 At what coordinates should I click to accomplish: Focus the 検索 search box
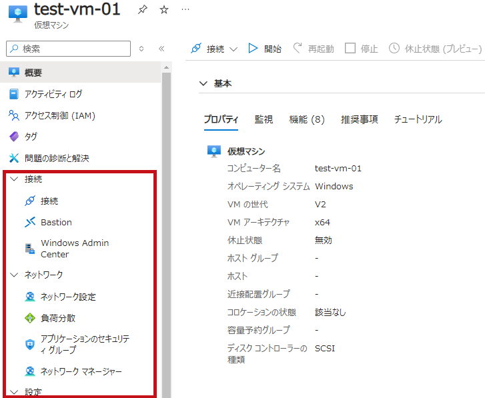tap(68, 49)
